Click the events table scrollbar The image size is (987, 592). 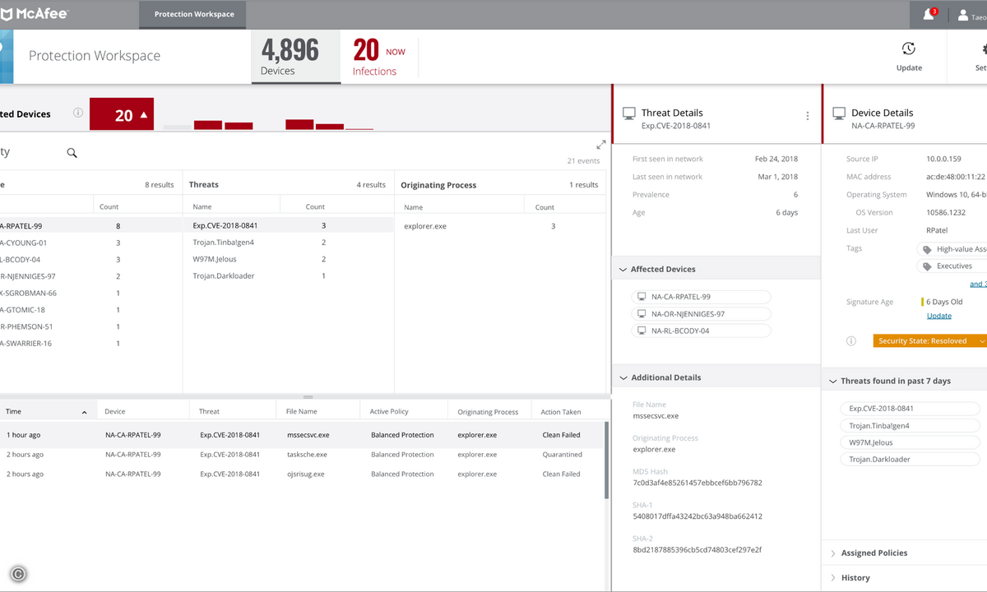click(x=607, y=460)
